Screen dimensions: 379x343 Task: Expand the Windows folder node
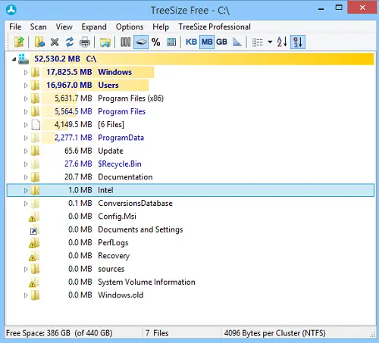click(x=26, y=73)
